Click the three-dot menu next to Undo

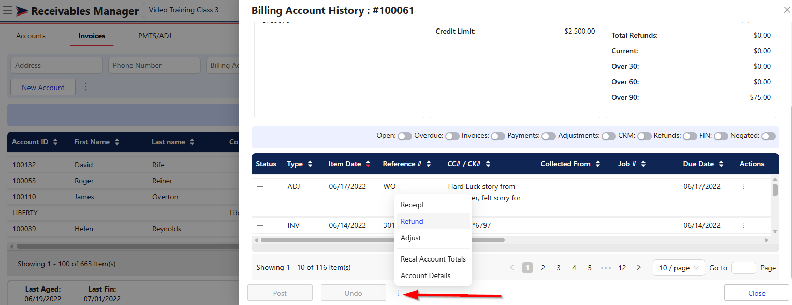coord(398,293)
